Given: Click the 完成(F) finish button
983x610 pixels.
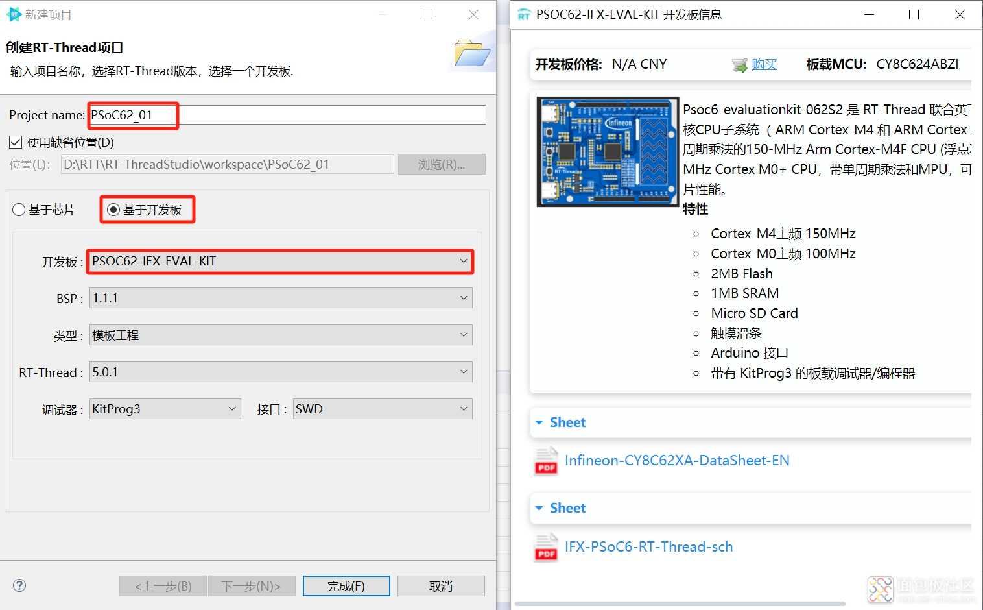Looking at the screenshot, I should coord(346,586).
